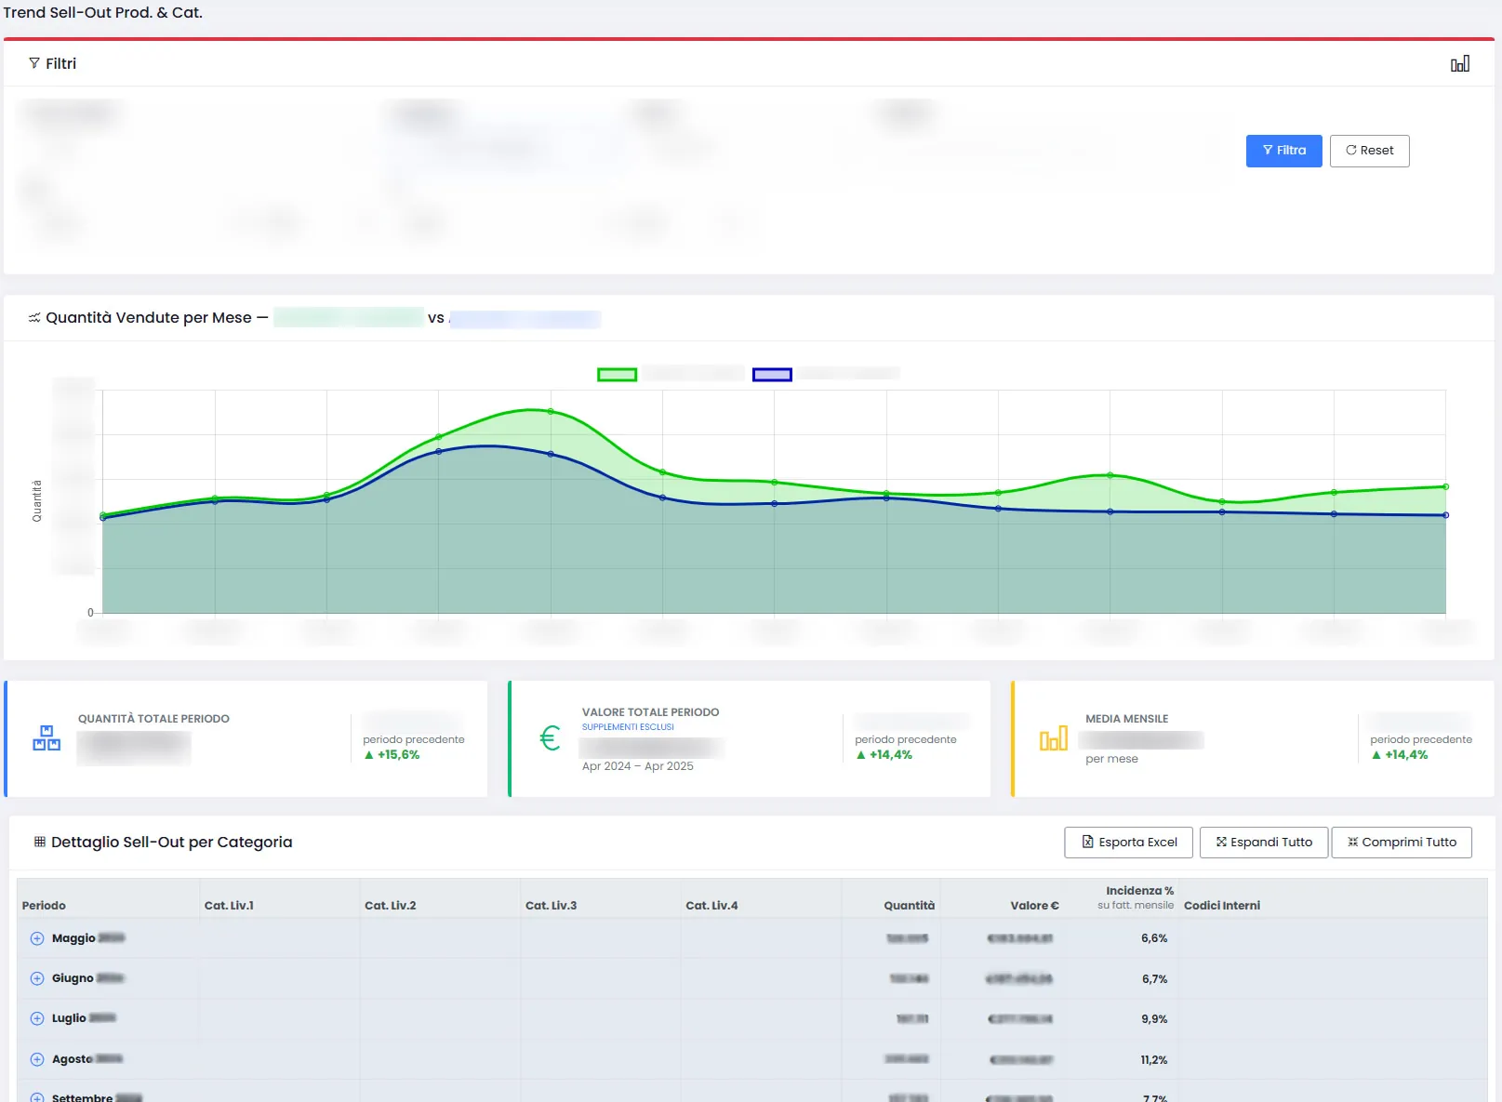The height and width of the screenshot is (1102, 1502).
Task: Toggle the blue legend swatch in chart
Action: tap(772, 374)
